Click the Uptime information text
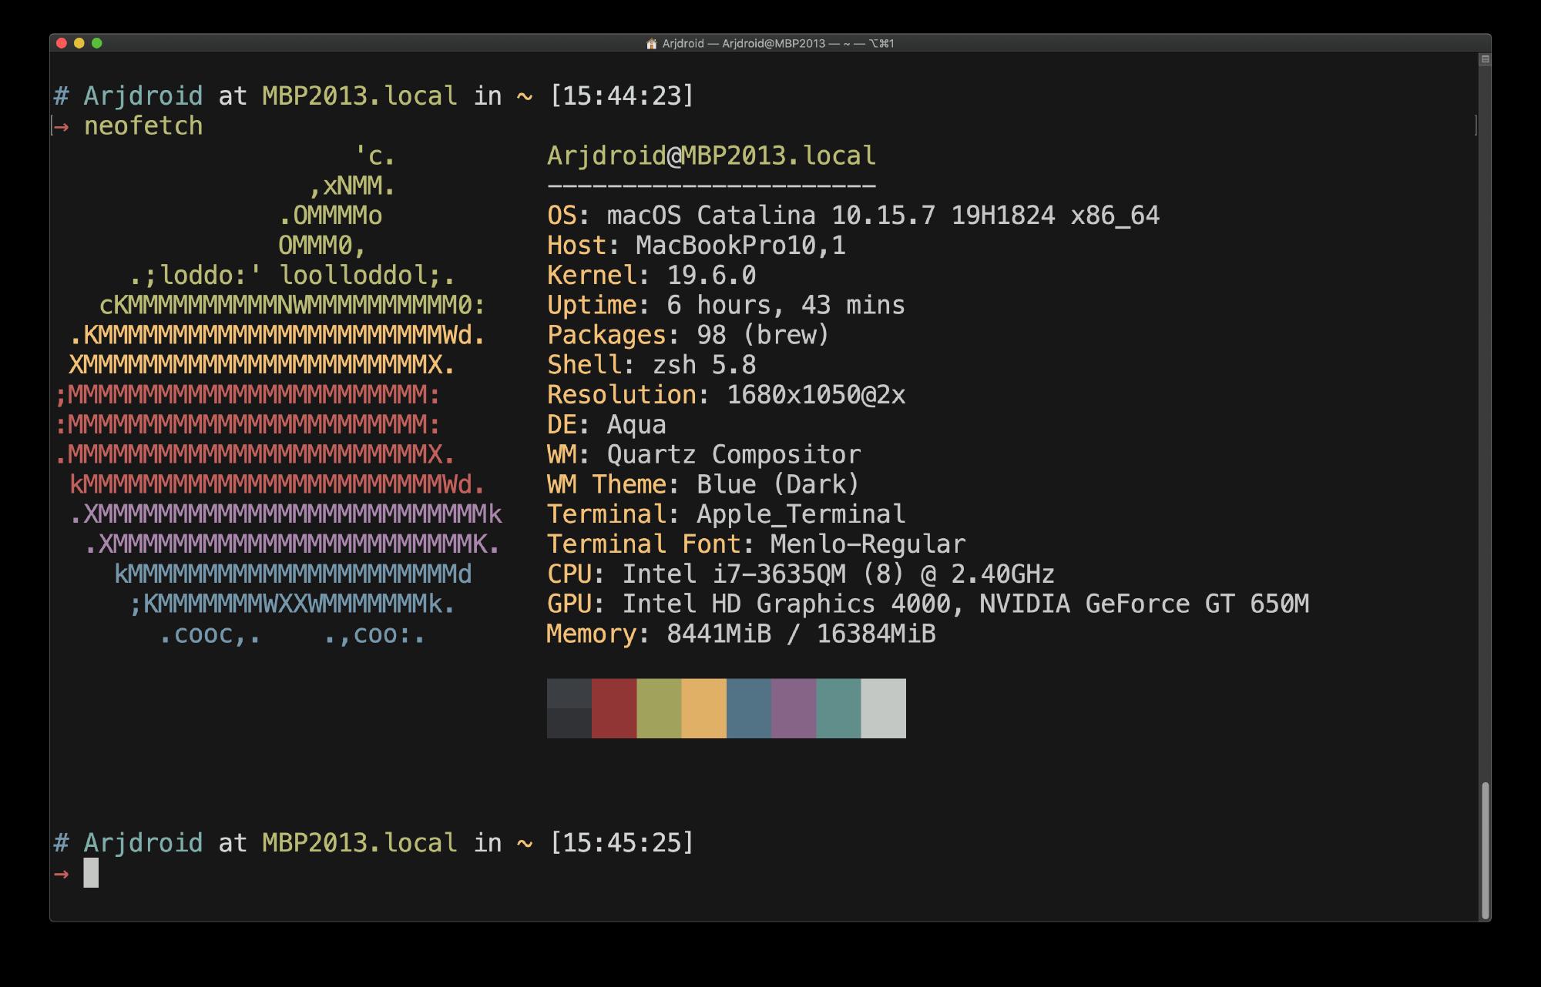This screenshot has height=987, width=1541. click(x=724, y=305)
